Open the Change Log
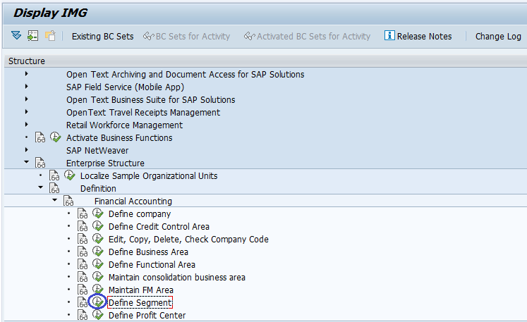This screenshot has height=322, width=527. pyautogui.click(x=498, y=36)
